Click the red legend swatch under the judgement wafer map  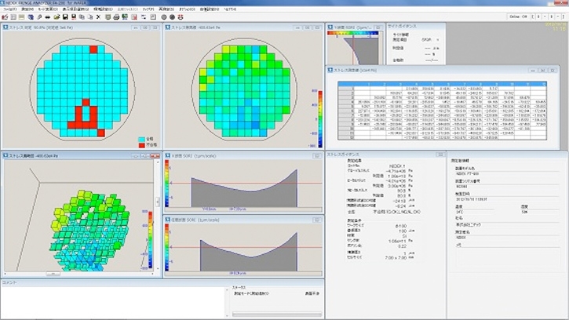point(141,144)
